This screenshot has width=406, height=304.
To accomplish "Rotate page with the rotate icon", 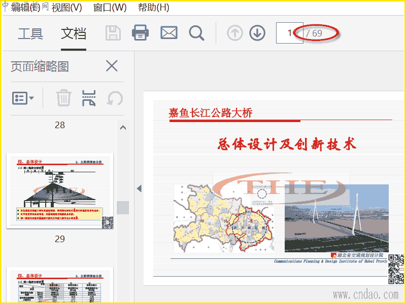I will click(x=115, y=98).
